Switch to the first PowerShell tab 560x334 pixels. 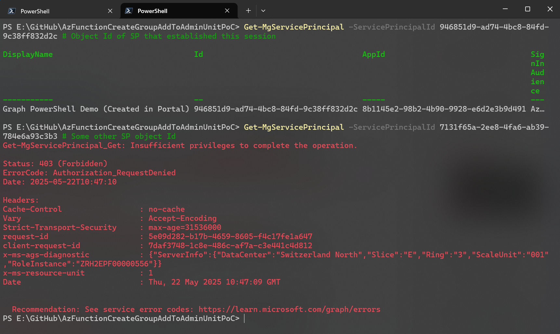pyautogui.click(x=60, y=11)
